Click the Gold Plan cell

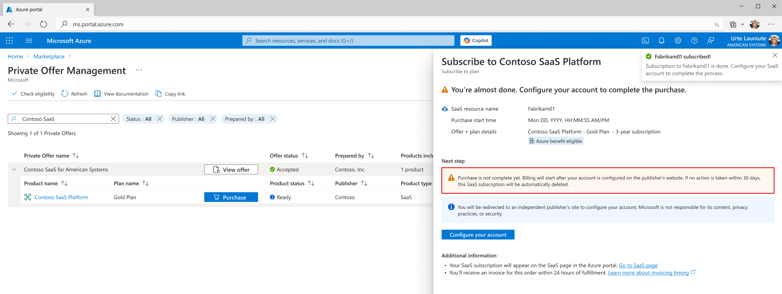[x=125, y=197]
